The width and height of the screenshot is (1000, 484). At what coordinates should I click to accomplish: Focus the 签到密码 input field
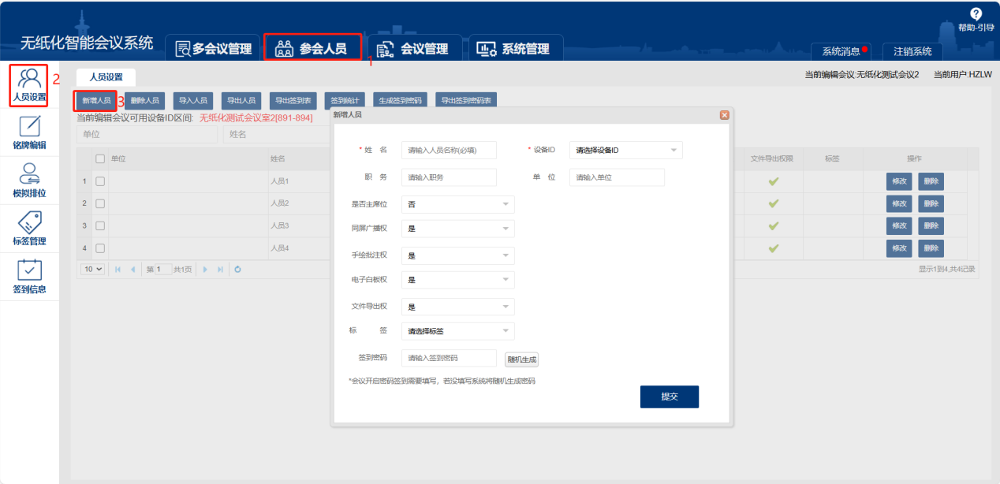pos(449,358)
